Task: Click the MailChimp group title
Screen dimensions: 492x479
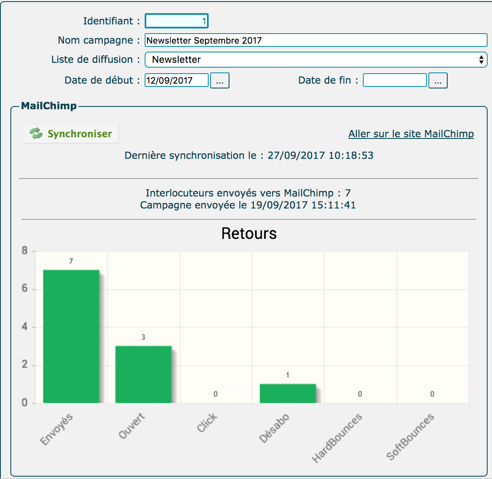Action: tap(49, 106)
